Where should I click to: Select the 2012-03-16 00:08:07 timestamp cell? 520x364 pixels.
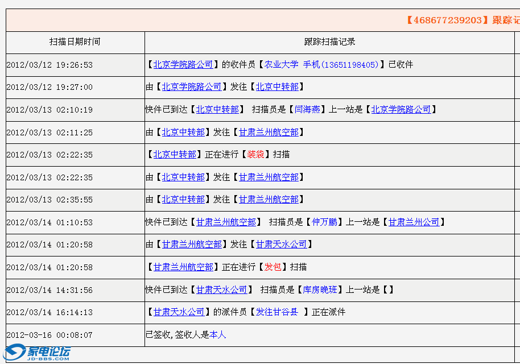coord(49,335)
